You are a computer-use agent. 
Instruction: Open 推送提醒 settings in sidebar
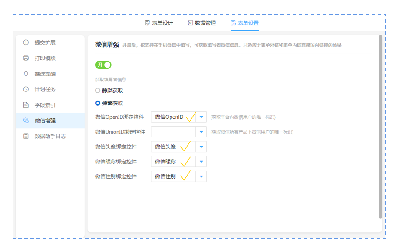pyautogui.click(x=45, y=74)
